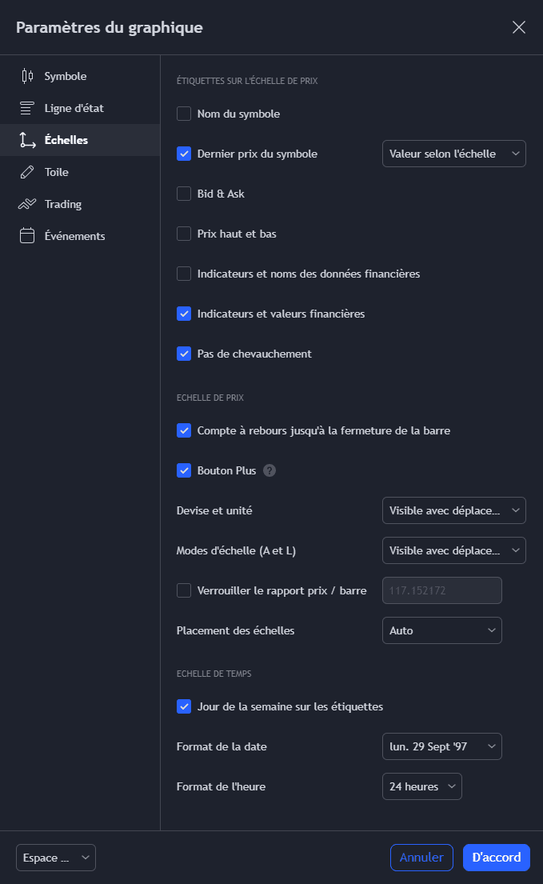Click the Annuler button
This screenshot has height=884, width=543.
click(421, 858)
